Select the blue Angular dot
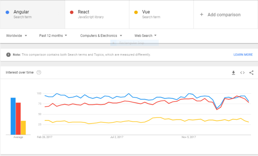The height and width of the screenshot is (156, 258). tap(7, 12)
